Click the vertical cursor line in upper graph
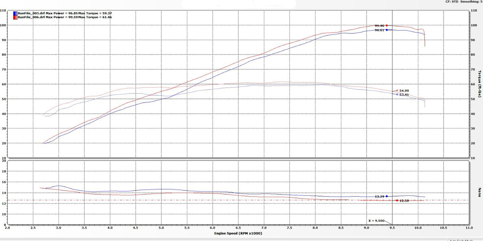Screen dimensions: 483x241 coord(392,84)
